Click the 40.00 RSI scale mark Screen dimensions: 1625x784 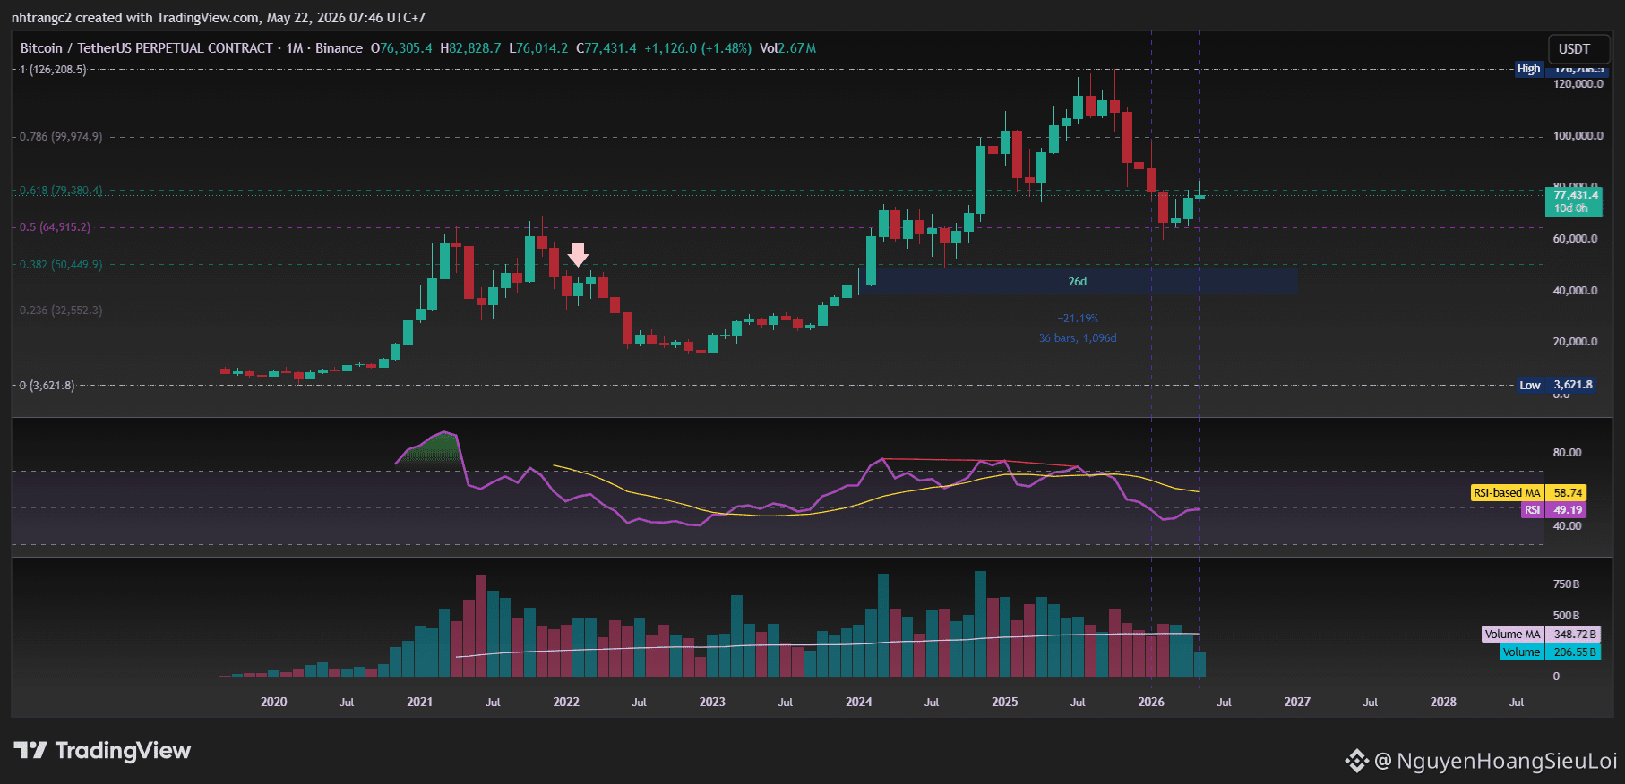pyautogui.click(x=1567, y=526)
